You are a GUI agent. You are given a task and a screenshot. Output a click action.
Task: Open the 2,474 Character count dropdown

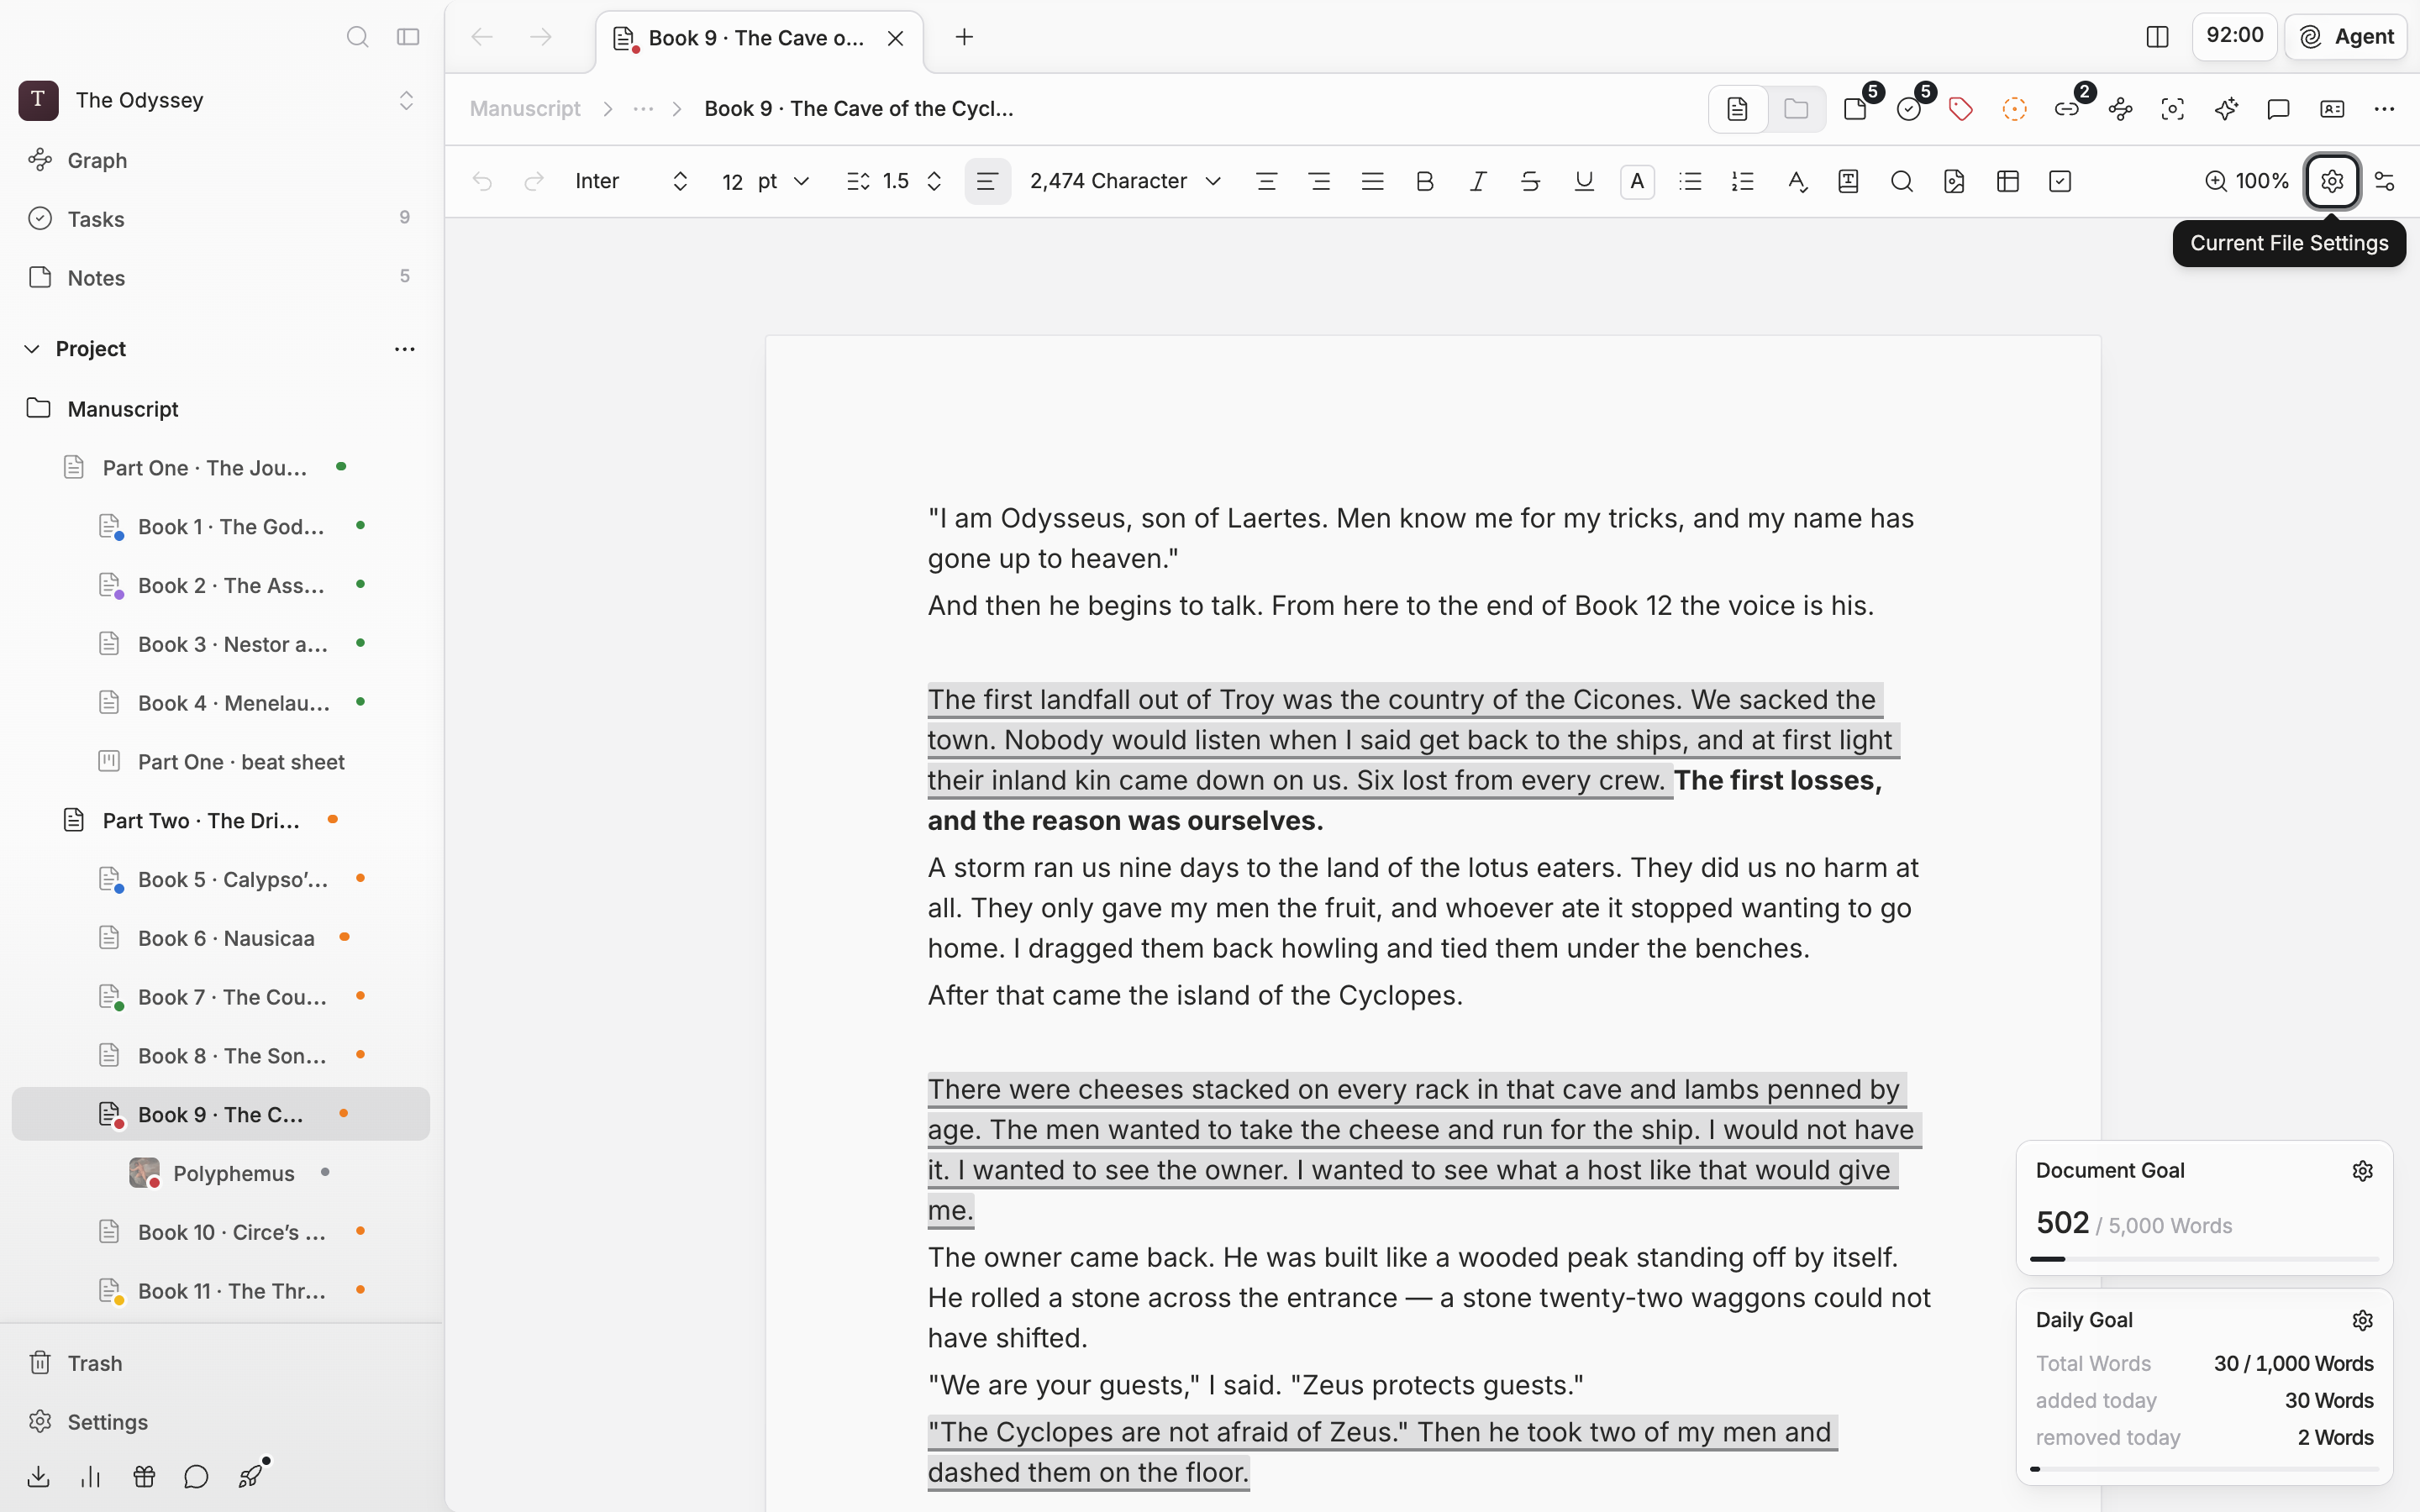1125,181
